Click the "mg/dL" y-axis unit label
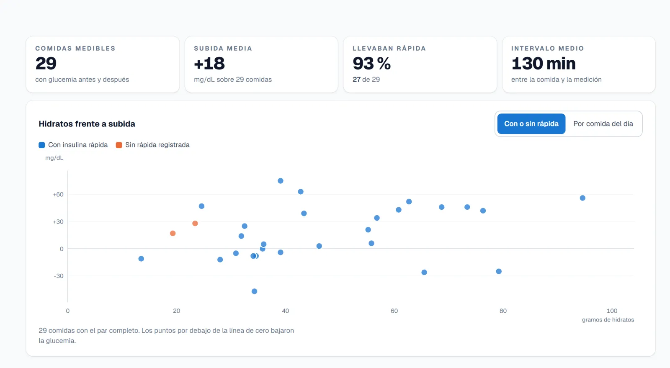Viewport: 670px width, 368px height. coord(54,158)
